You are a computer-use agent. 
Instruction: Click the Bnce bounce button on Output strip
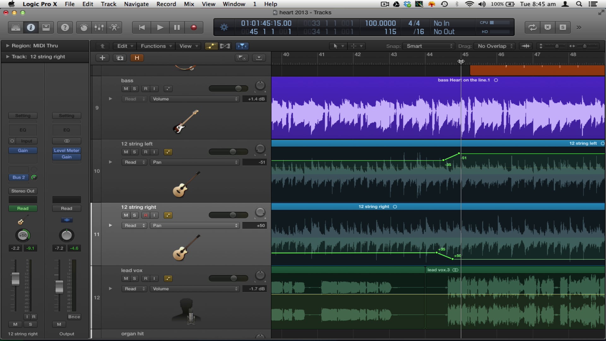[74, 317]
